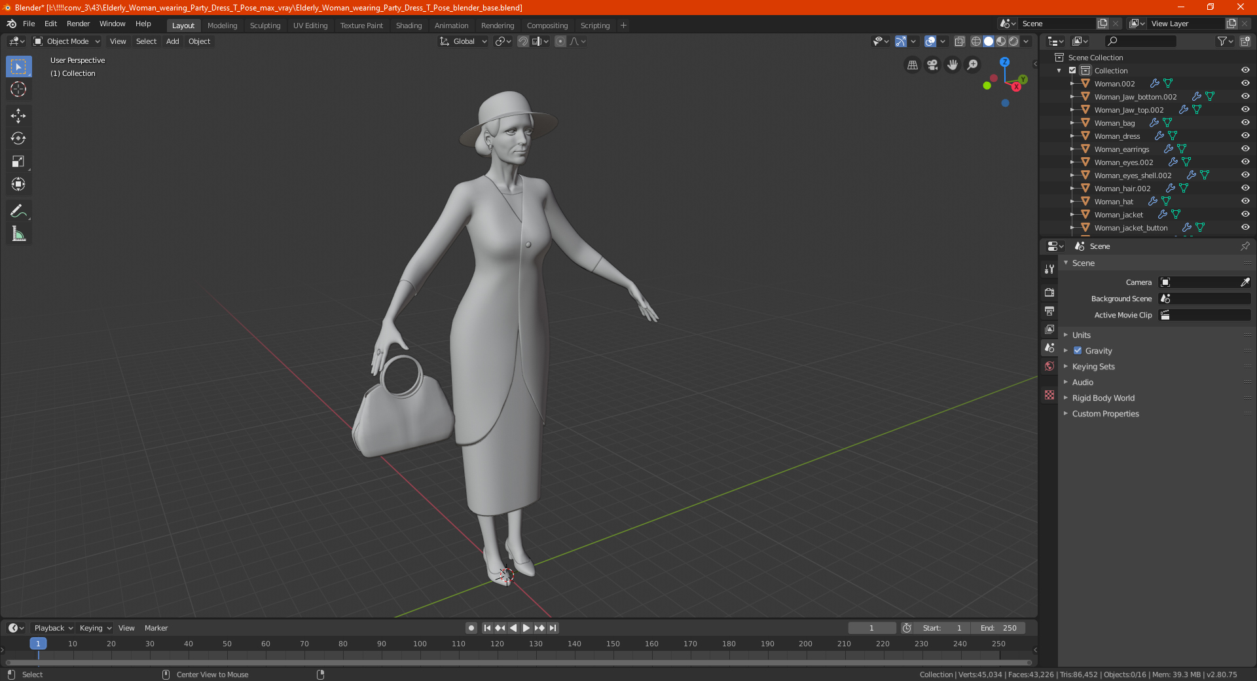Open Global transform orientation dropdown
The height and width of the screenshot is (681, 1257).
[464, 41]
